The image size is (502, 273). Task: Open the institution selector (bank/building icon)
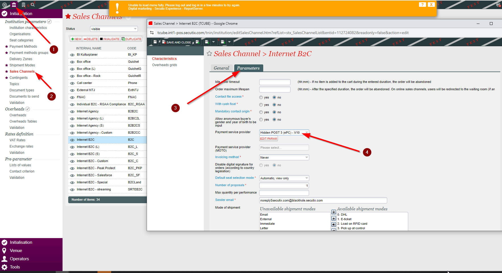[14, 5]
